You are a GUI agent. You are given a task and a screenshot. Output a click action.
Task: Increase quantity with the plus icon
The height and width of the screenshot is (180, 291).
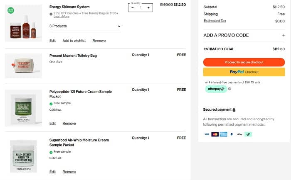148,7
